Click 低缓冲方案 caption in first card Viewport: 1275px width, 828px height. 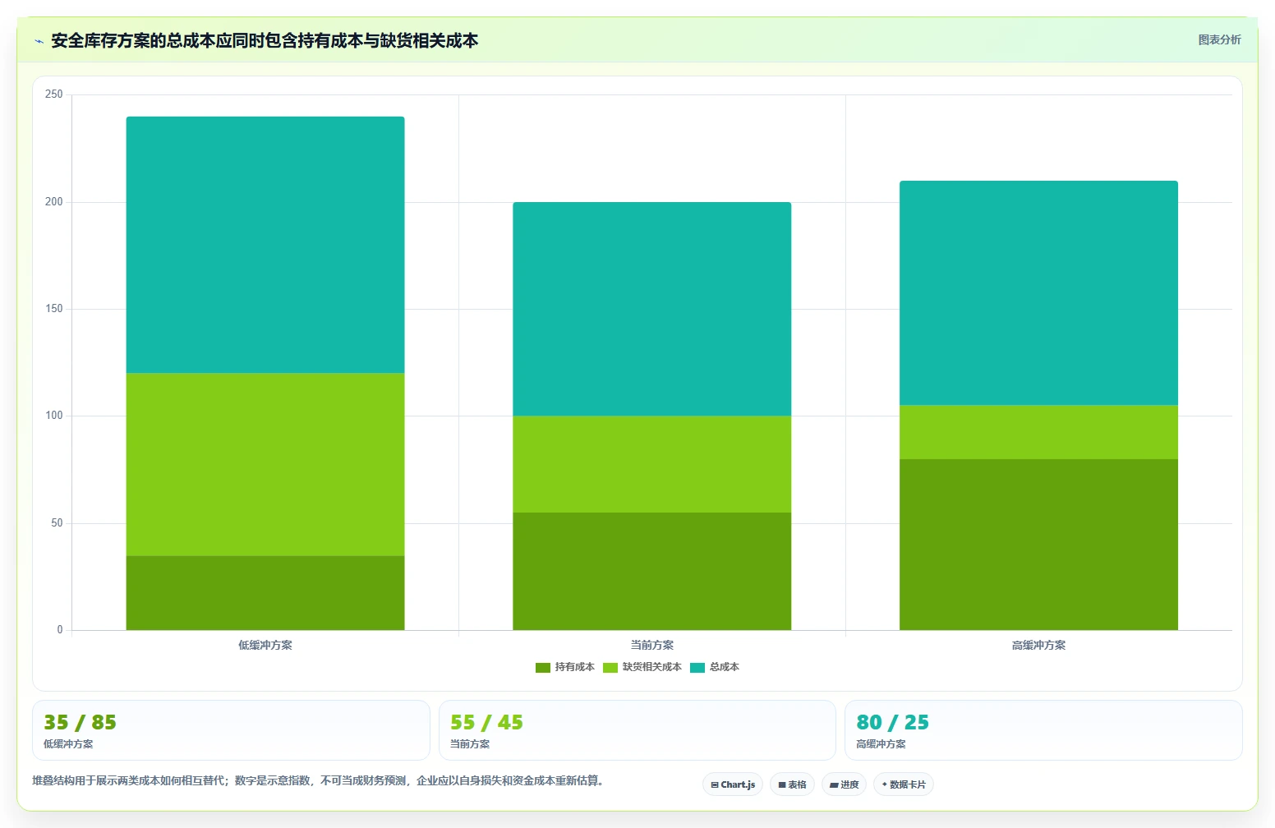click(x=68, y=744)
